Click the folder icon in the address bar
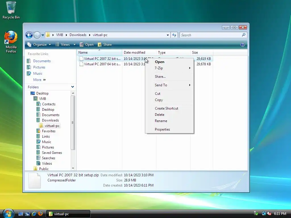Screen dimensions: 291x218 point(48,35)
